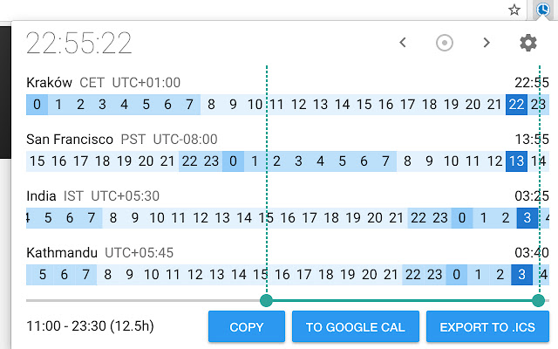Open settings with the gear icon
The height and width of the screenshot is (349, 558).
528,43
